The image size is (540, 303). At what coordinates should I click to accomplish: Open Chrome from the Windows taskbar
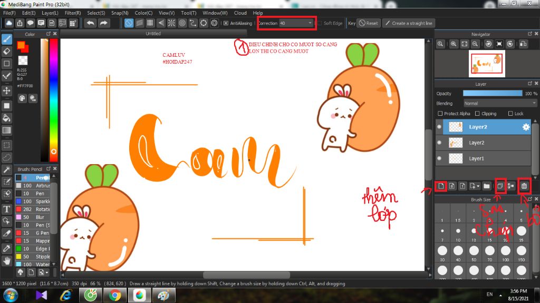(115, 295)
